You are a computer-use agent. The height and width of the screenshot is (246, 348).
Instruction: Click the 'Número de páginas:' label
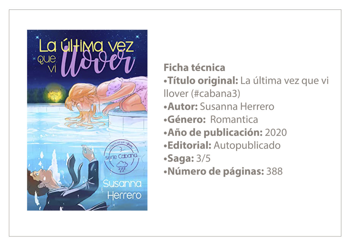pos(214,171)
